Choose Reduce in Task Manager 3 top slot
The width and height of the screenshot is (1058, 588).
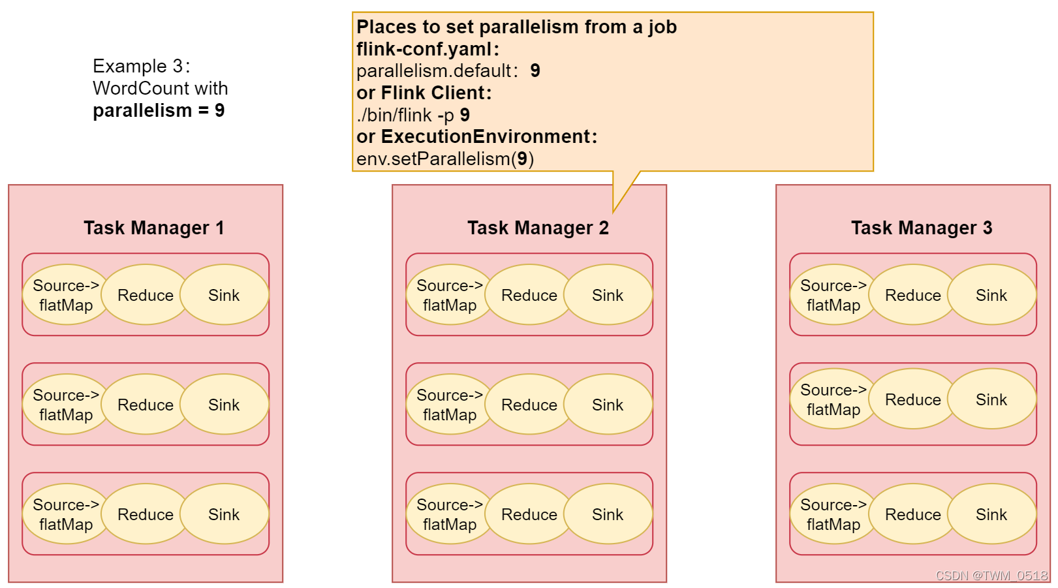913,295
